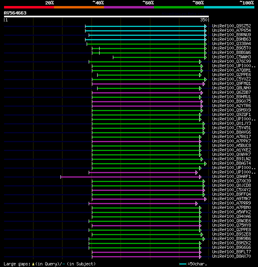Image resolution: width=258 pixels, height=267 pixels.
Task: Click the purple ~60% identity legend segment
Action: [x=129, y=7]
